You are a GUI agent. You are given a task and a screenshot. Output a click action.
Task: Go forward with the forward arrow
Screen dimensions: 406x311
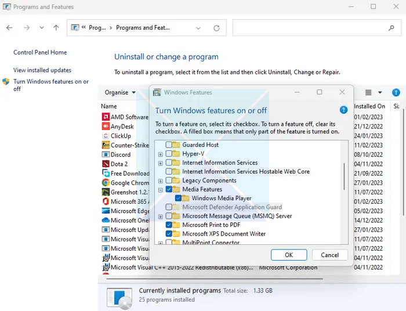click(27, 28)
